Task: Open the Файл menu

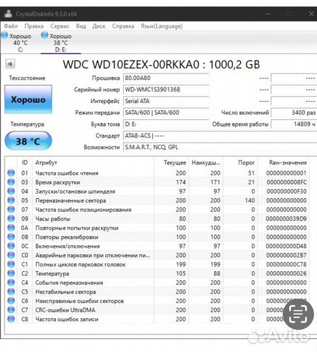Action: pos(11,26)
